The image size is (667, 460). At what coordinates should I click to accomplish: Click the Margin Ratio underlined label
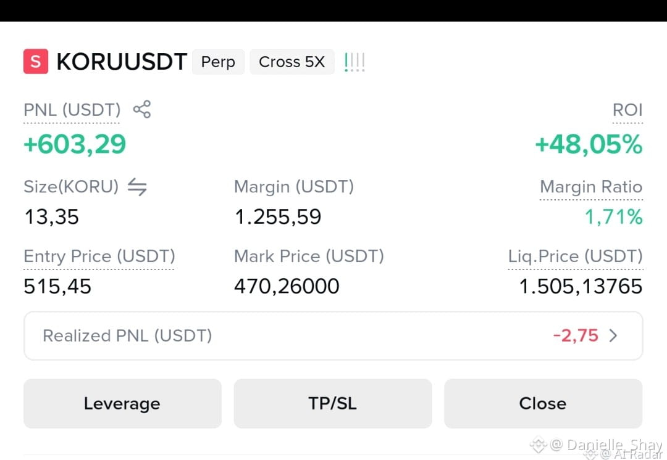[x=591, y=187]
